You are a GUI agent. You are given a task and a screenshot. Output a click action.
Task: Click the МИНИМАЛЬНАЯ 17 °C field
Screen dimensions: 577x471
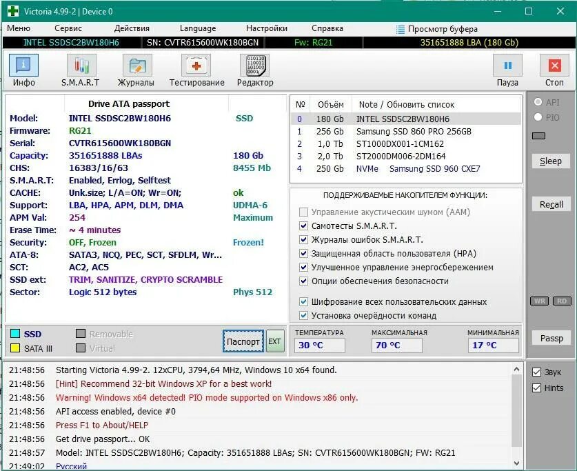(494, 345)
